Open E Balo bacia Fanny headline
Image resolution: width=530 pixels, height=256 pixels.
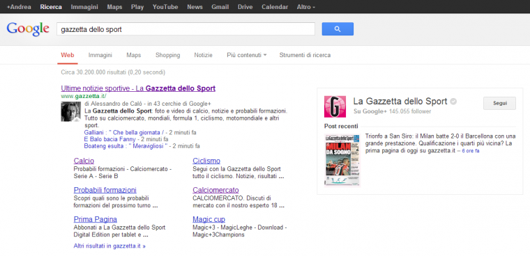110,139
